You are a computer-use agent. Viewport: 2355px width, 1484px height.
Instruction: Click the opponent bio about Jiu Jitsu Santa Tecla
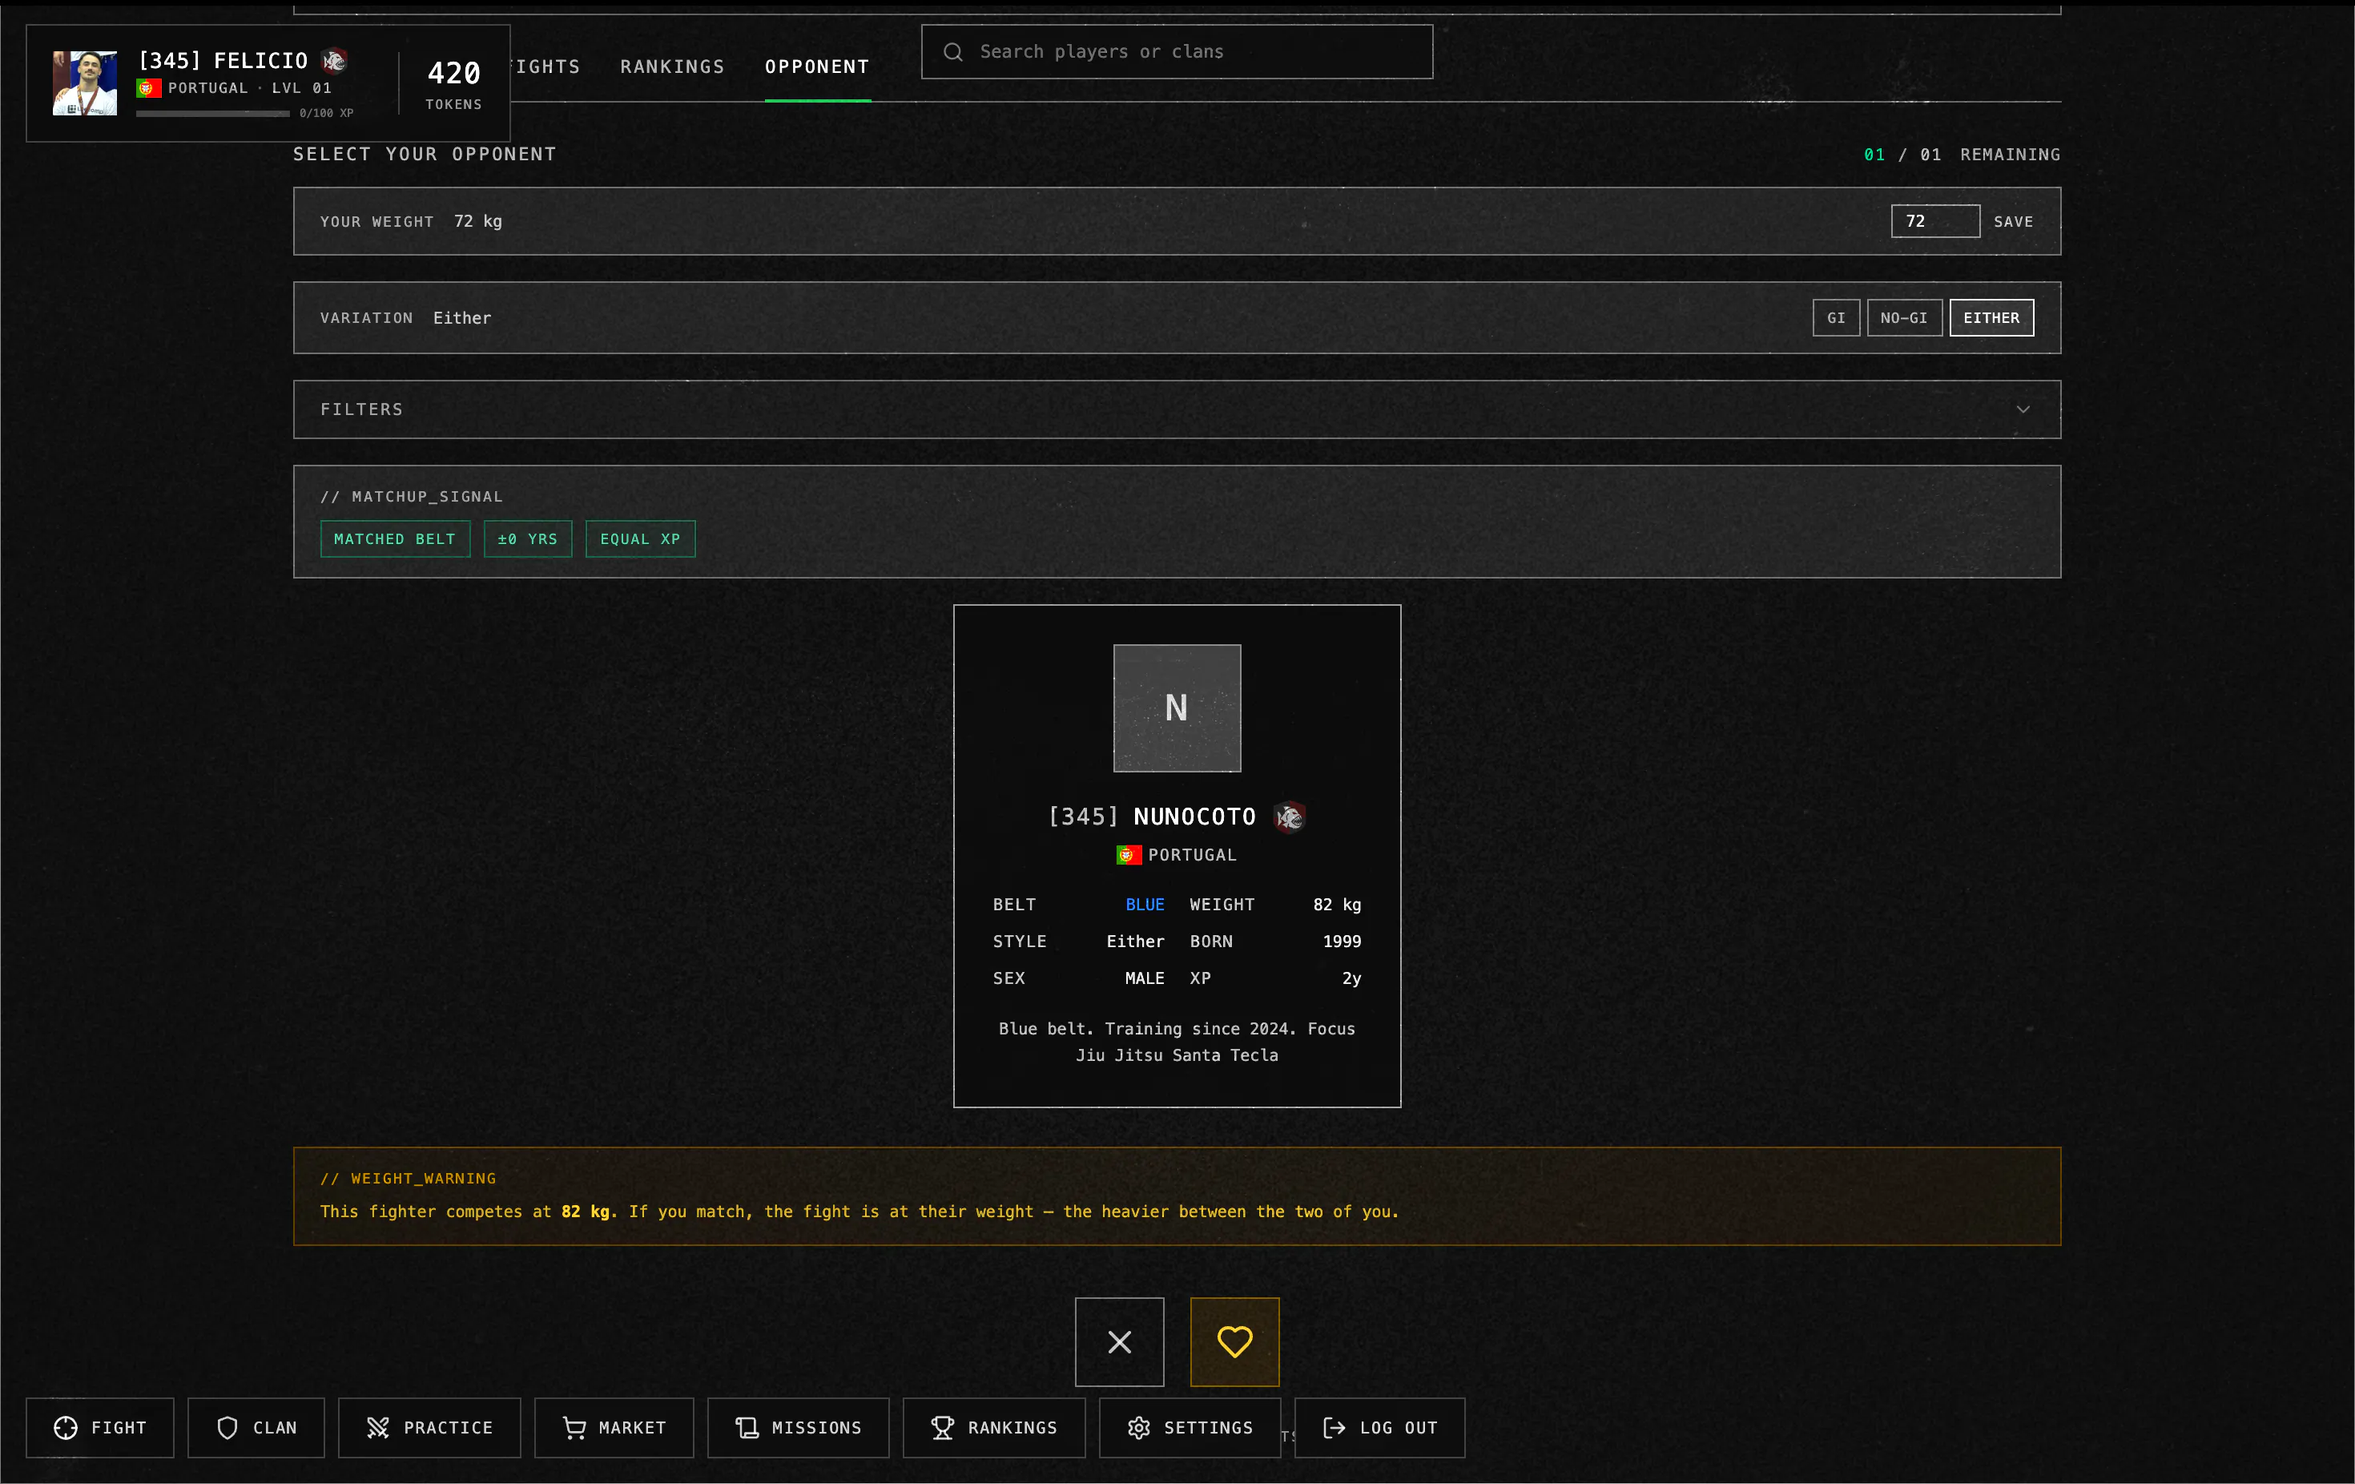[1177, 1042]
